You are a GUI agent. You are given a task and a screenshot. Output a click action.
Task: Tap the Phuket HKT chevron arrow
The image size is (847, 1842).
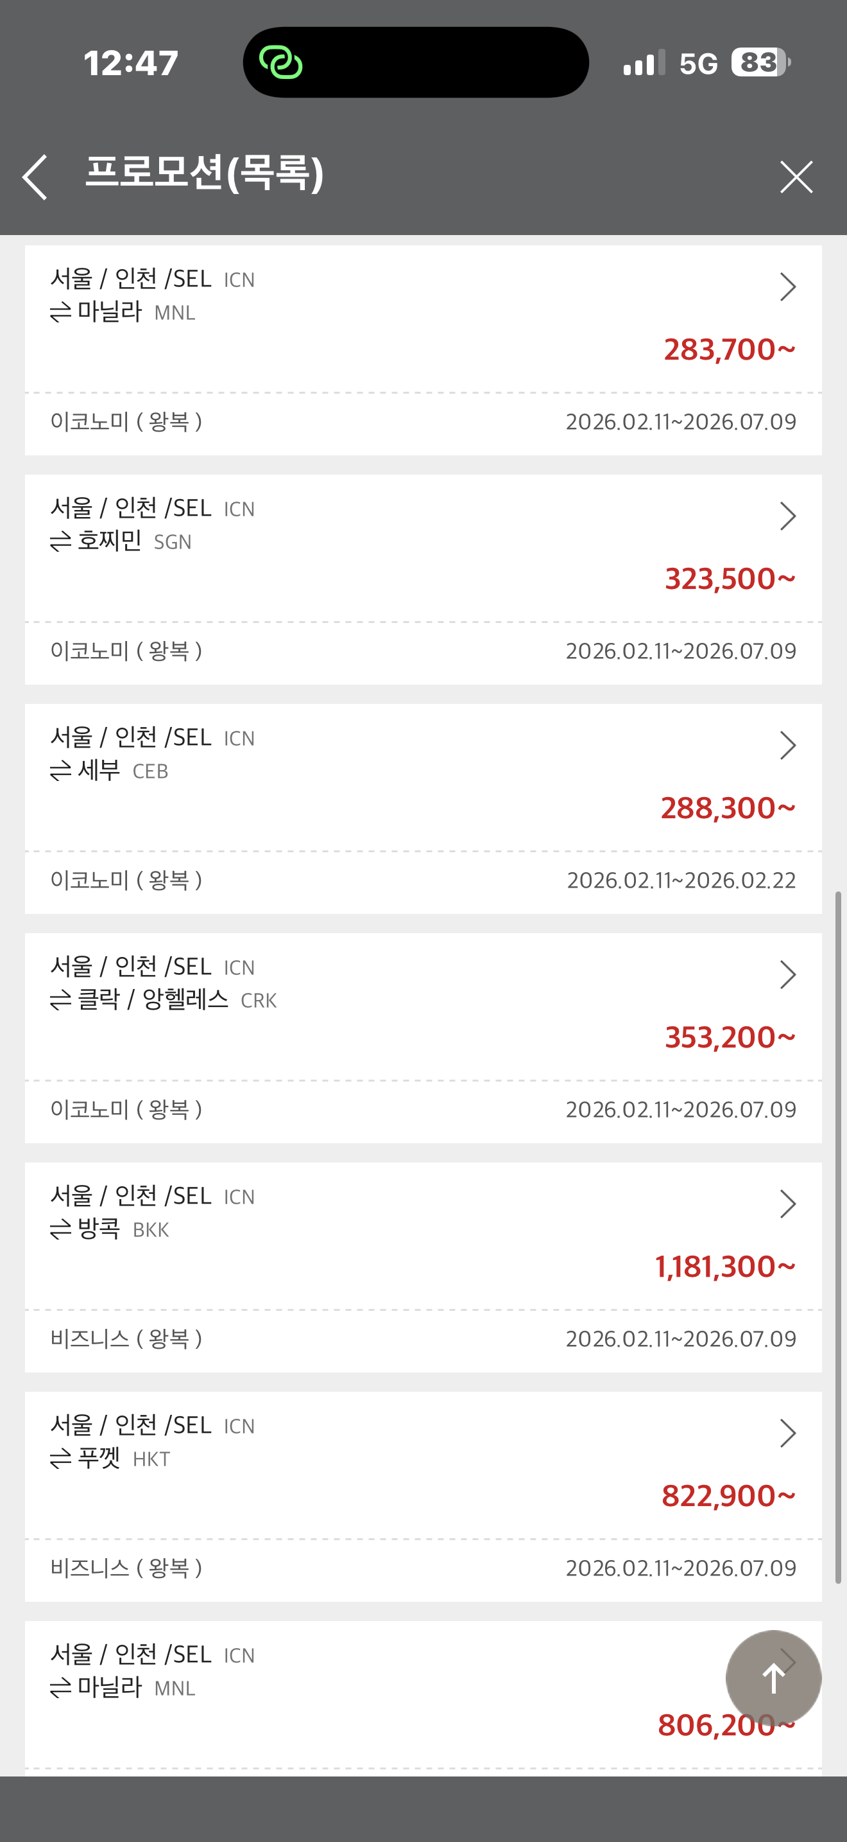[787, 1433]
